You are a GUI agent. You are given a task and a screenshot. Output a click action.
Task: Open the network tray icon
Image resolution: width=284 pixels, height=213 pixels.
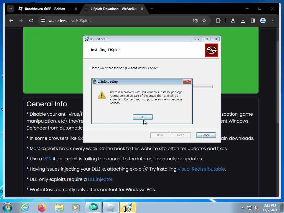pos(249,208)
